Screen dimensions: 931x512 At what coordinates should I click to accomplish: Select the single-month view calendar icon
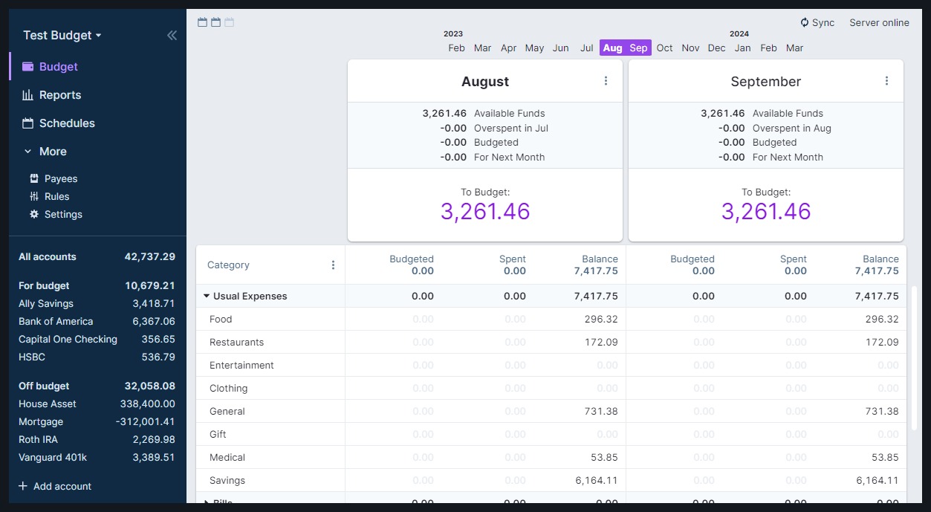pos(202,22)
